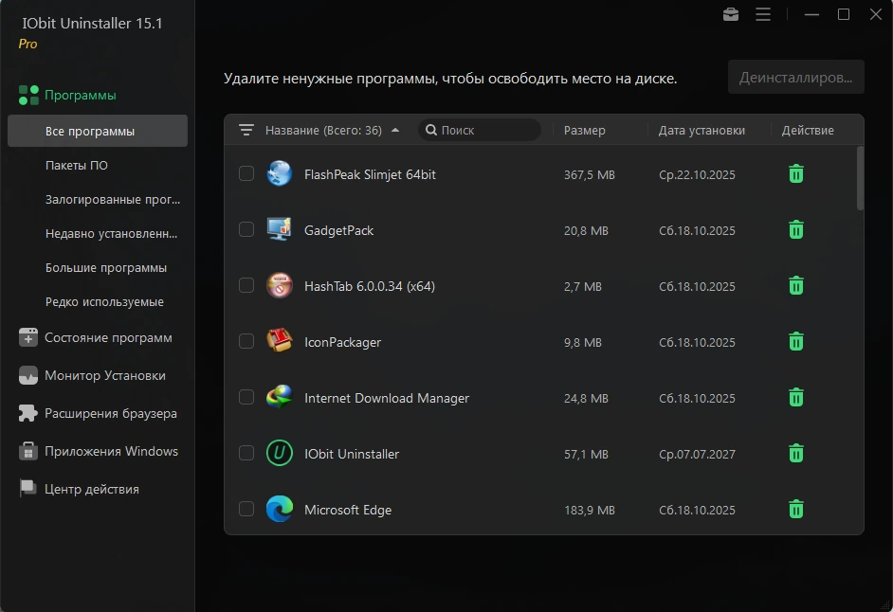
Task: Go to Центр действия
Action: point(92,489)
